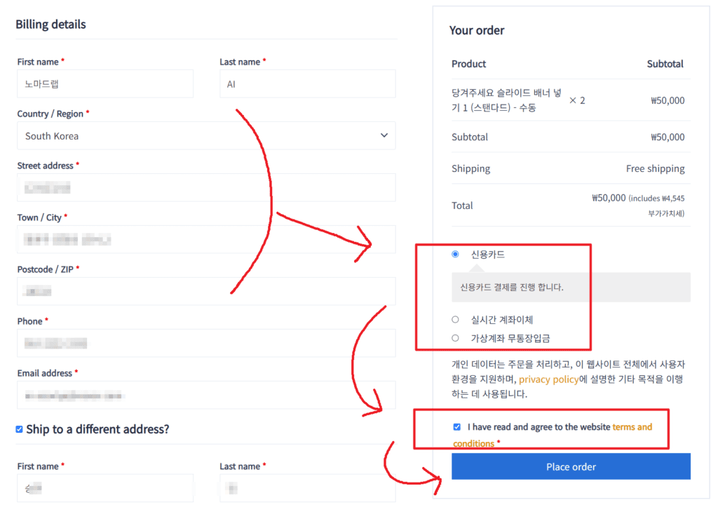Focus the Town / City input field
The height and width of the screenshot is (505, 718).
pos(206,239)
